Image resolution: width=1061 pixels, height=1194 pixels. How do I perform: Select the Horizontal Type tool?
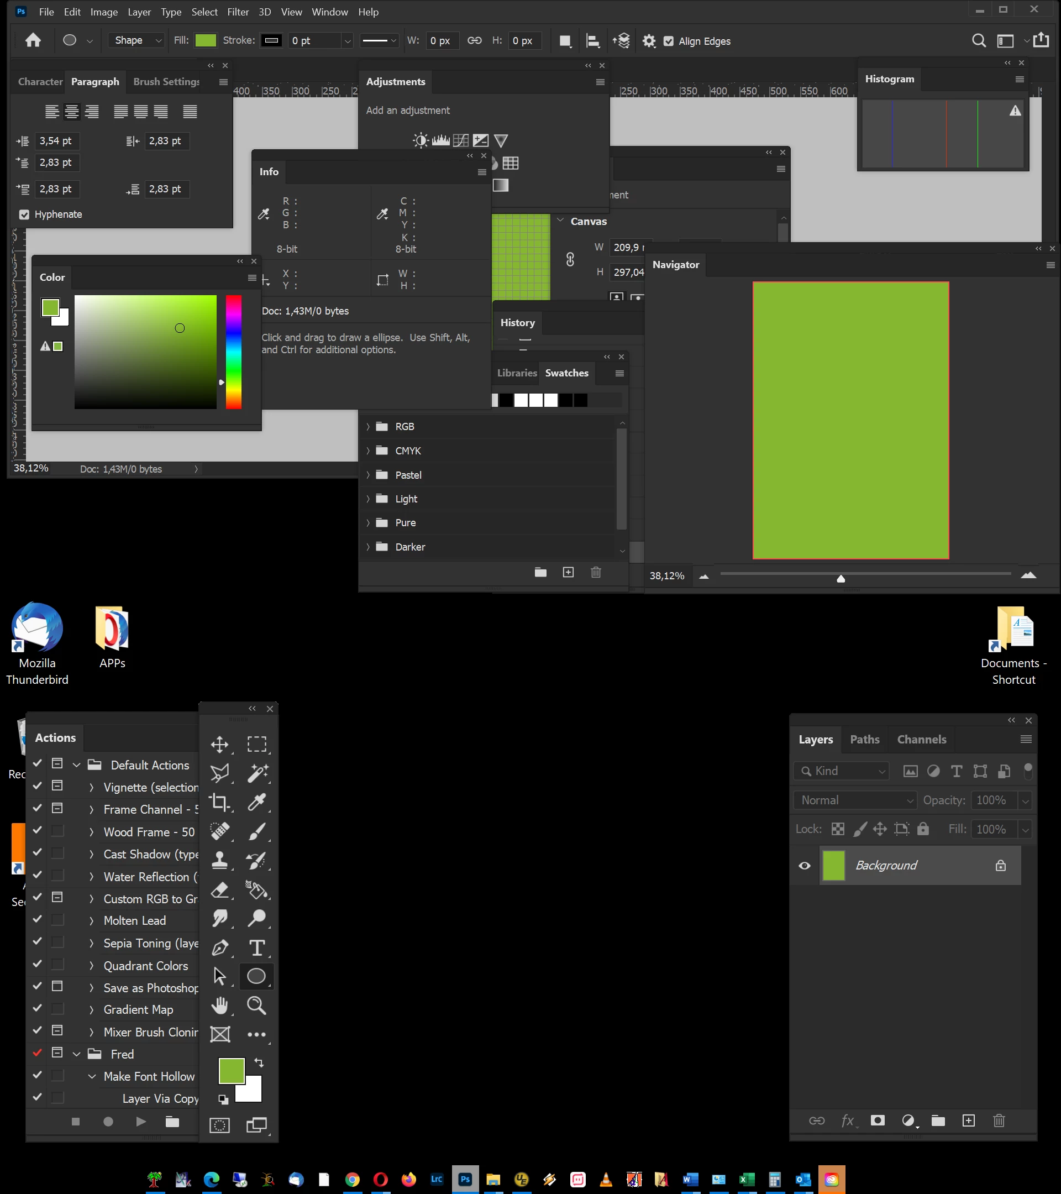tap(257, 947)
